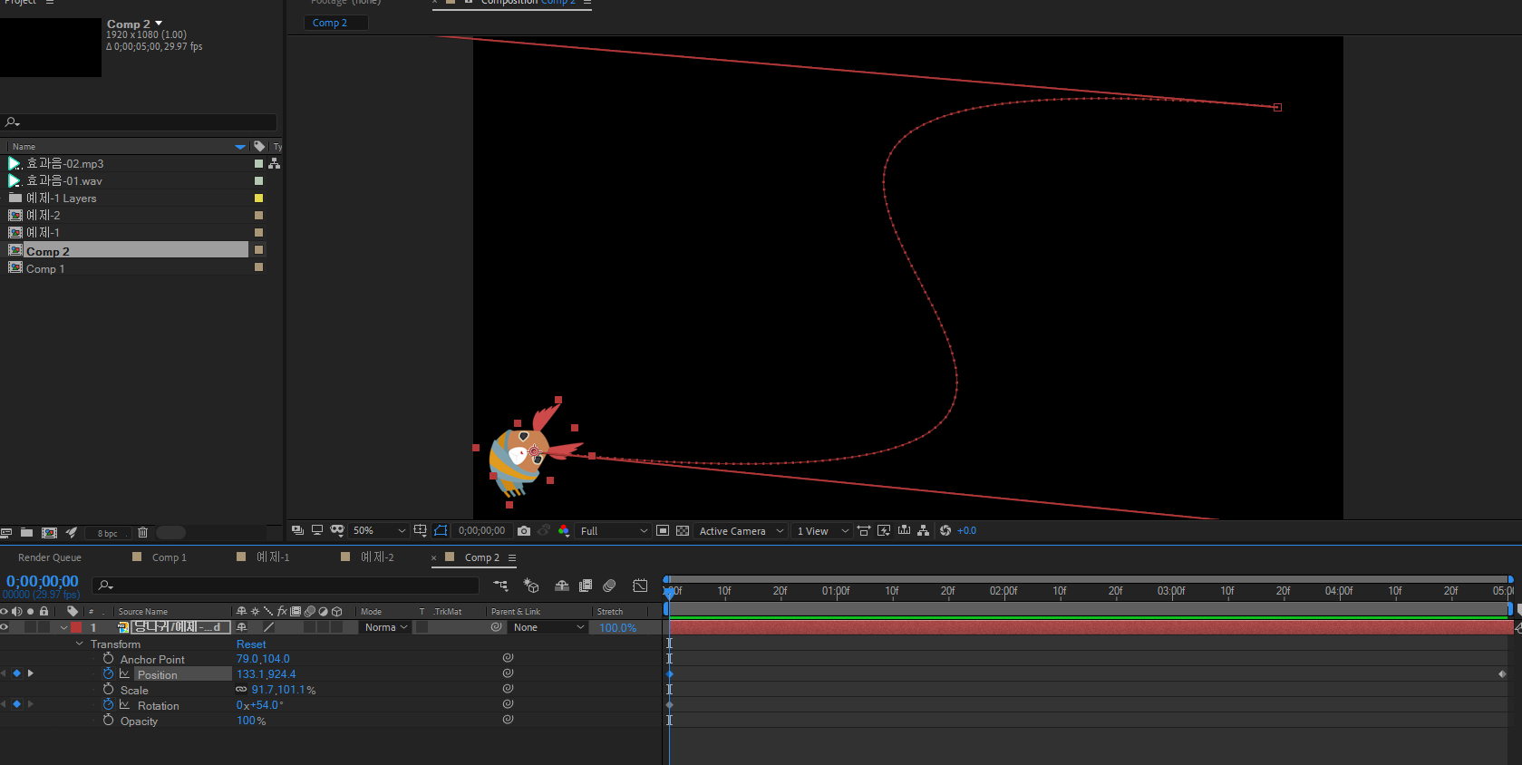Go to next Position keyframe arrow
The image size is (1522, 765).
tap(30, 673)
